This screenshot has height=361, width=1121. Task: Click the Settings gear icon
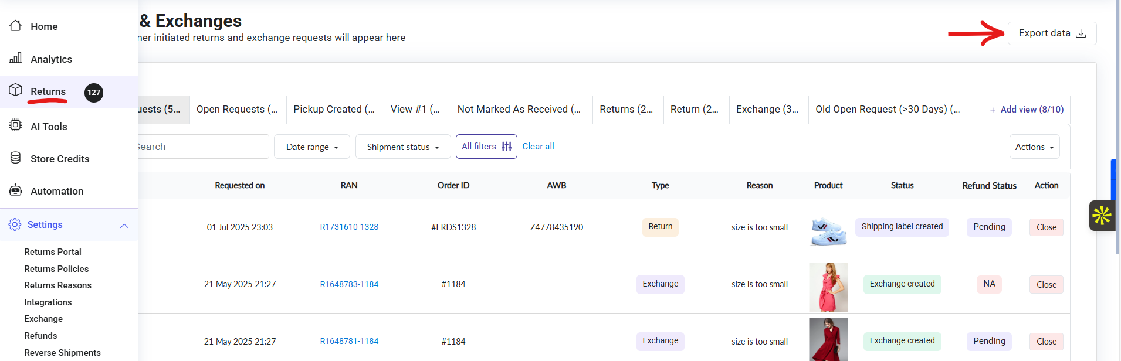tap(15, 224)
